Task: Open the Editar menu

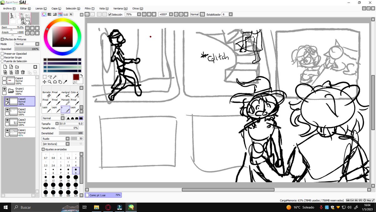Action: coord(25,8)
